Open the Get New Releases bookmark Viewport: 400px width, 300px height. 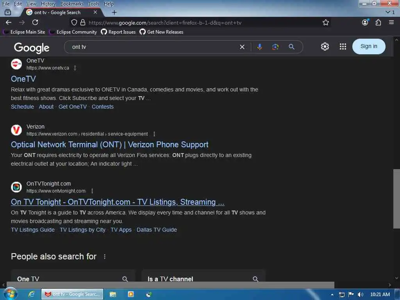click(161, 32)
